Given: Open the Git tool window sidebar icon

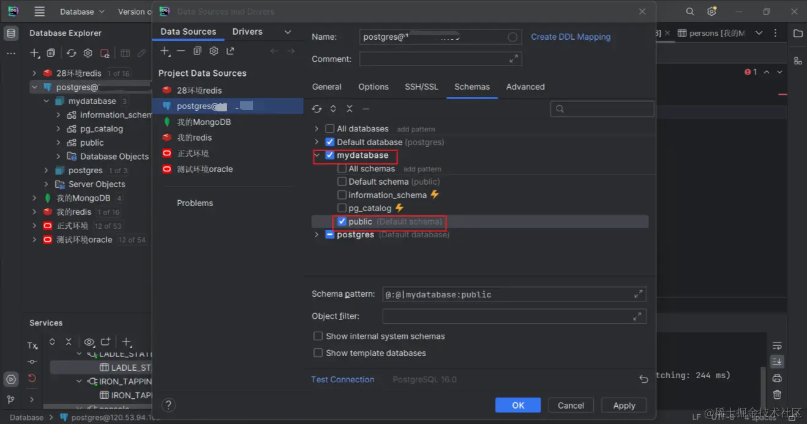Looking at the screenshot, I should pos(11,400).
